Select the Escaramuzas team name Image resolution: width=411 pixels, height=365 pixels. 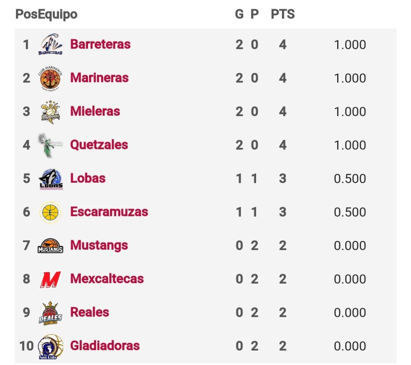click(109, 212)
